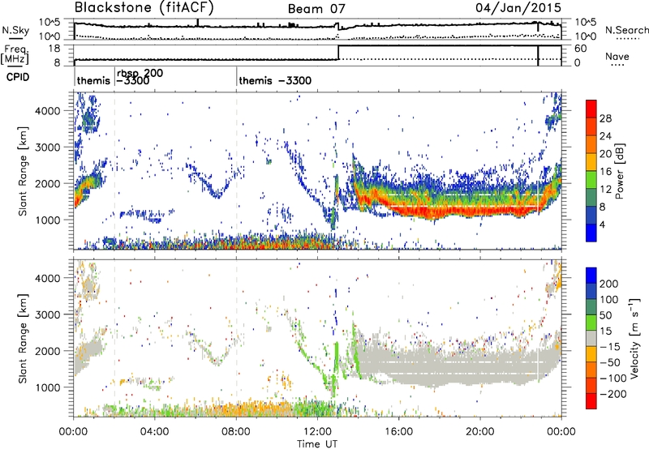This screenshot has width=649, height=449.
Task: Click the 16 label on Power color bar
Action: (x=605, y=172)
